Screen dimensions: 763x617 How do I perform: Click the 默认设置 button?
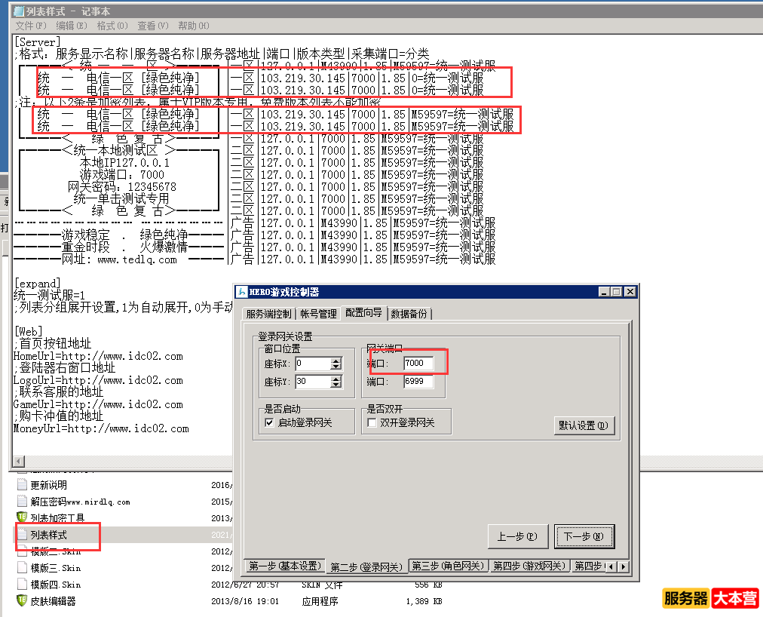point(584,425)
